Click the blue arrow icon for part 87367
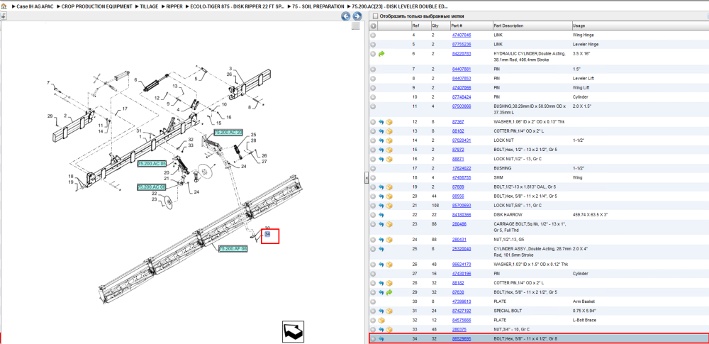The height and width of the screenshot is (344, 709). coord(381,122)
